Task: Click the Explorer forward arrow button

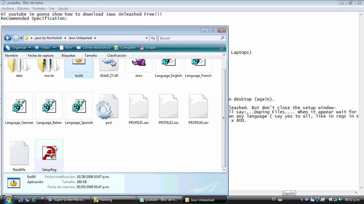Action: pyautogui.click(x=16, y=38)
